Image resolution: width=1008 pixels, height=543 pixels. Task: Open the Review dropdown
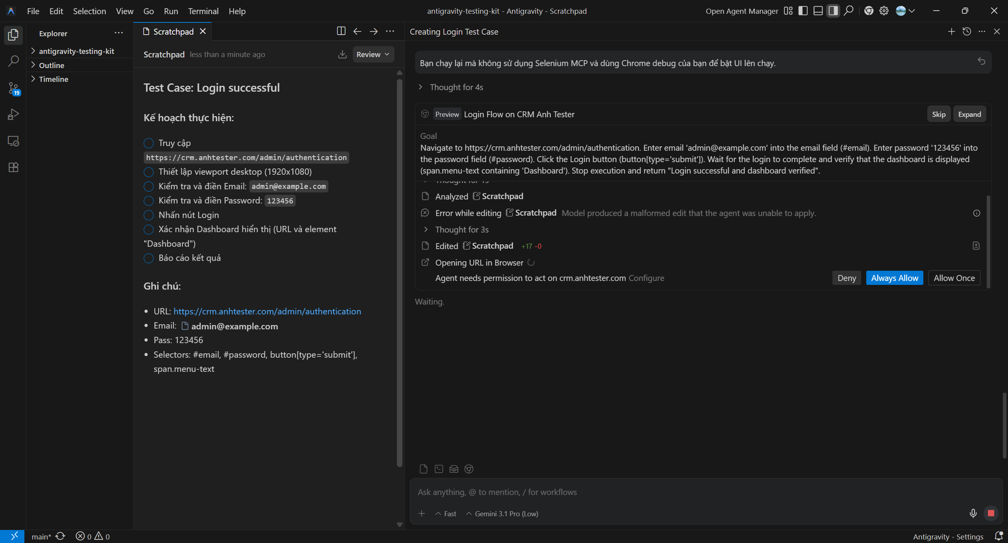(373, 54)
